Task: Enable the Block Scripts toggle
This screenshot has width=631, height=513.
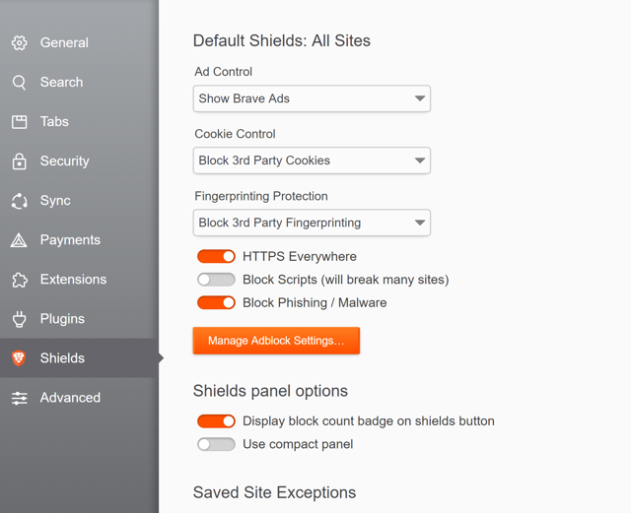Action: pyautogui.click(x=216, y=280)
